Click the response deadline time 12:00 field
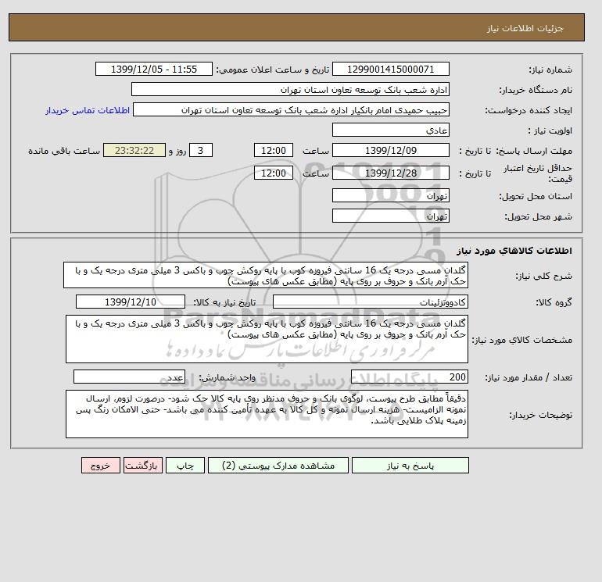Image resolution: width=602 pixels, height=582 pixels. [274, 151]
